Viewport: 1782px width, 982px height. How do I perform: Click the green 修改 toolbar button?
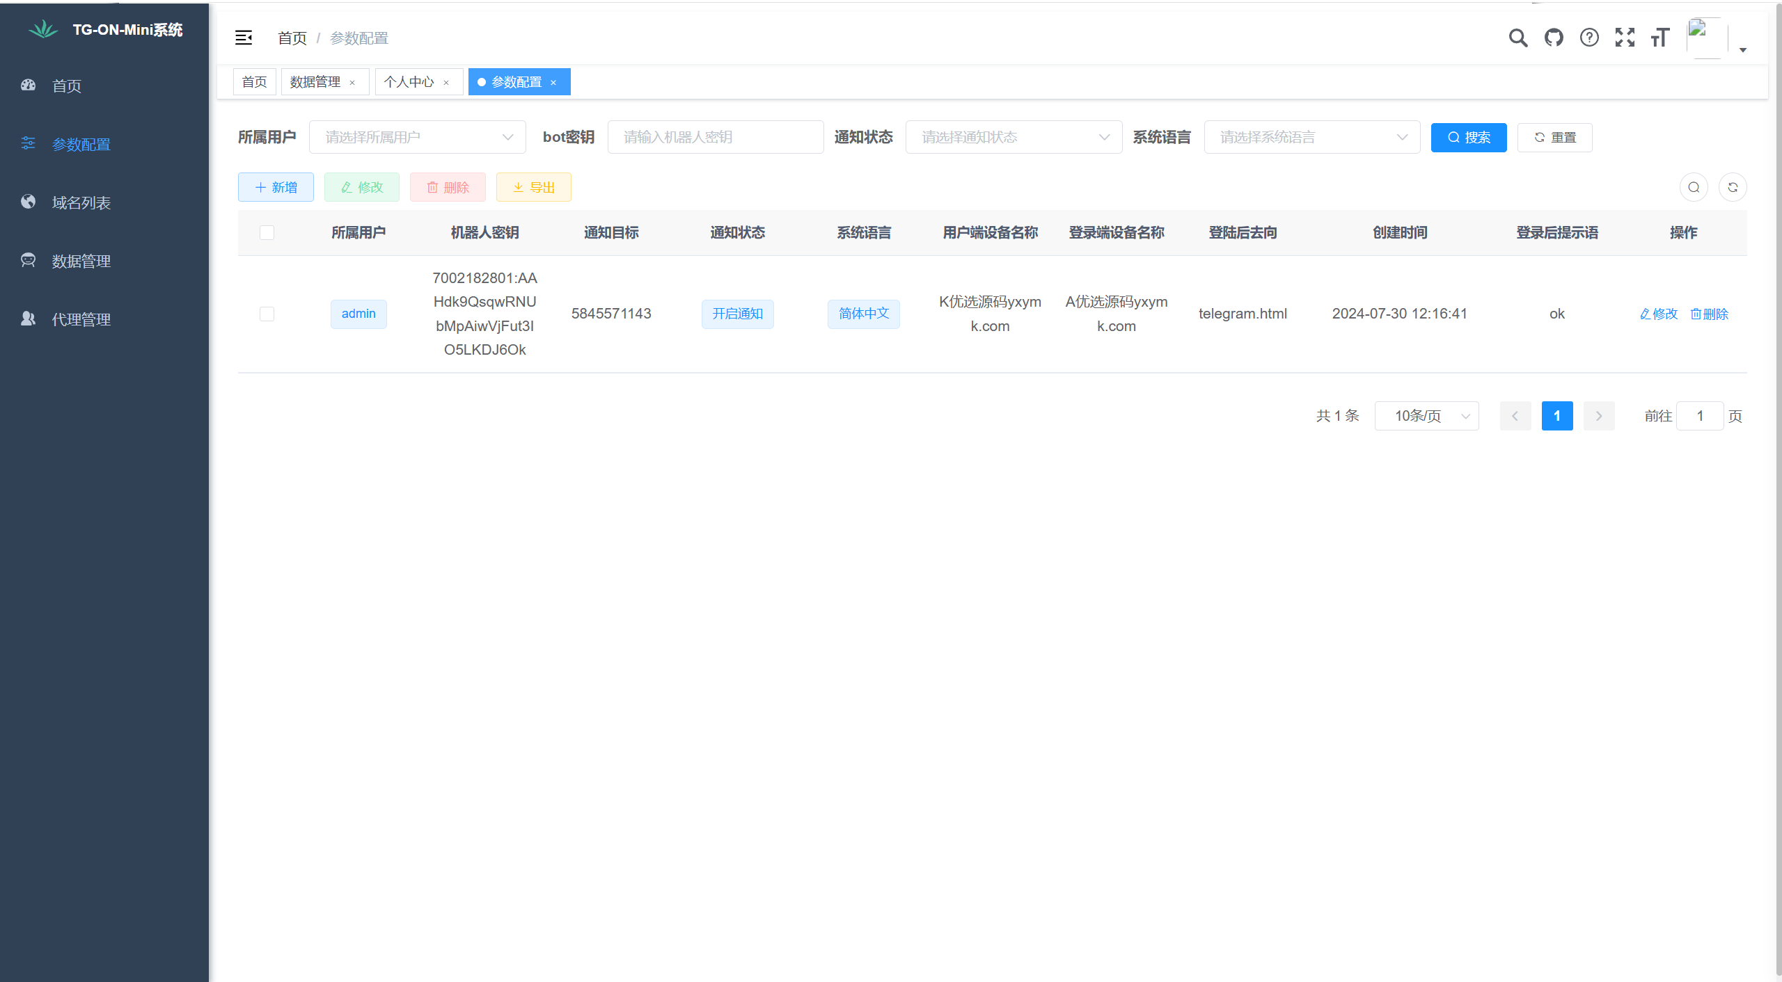362,187
